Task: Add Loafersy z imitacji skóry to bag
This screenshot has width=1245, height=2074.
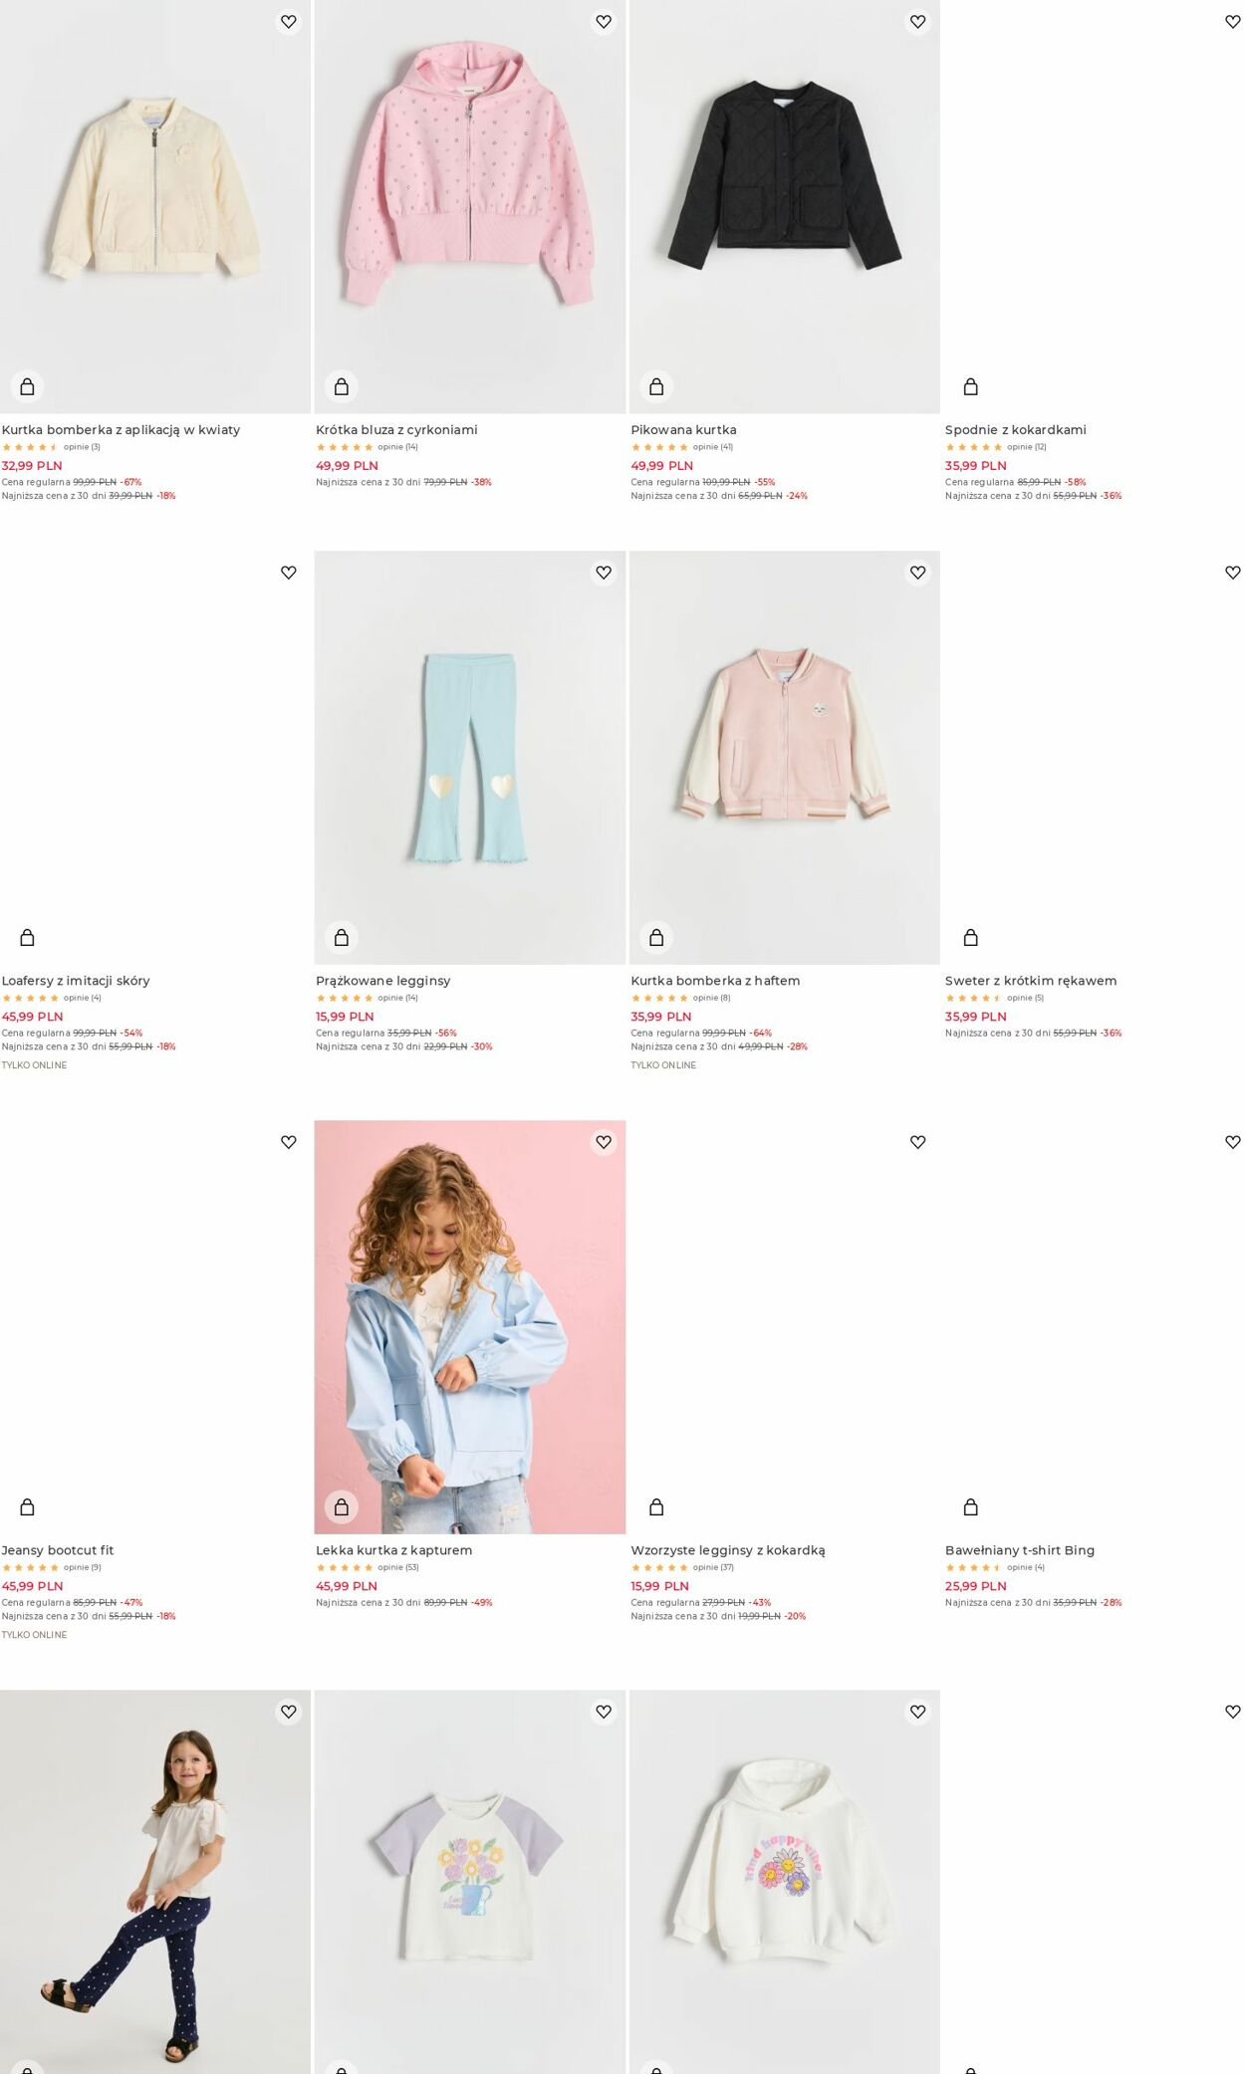Action: point(27,937)
